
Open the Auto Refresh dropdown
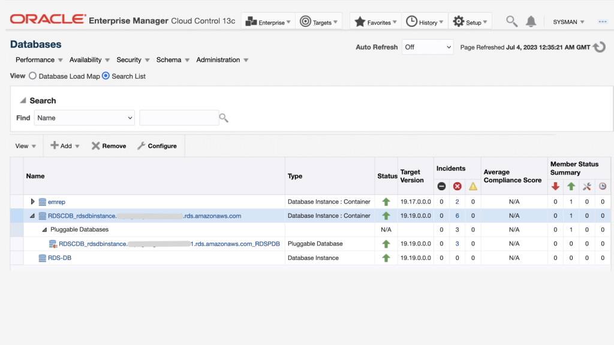(427, 47)
